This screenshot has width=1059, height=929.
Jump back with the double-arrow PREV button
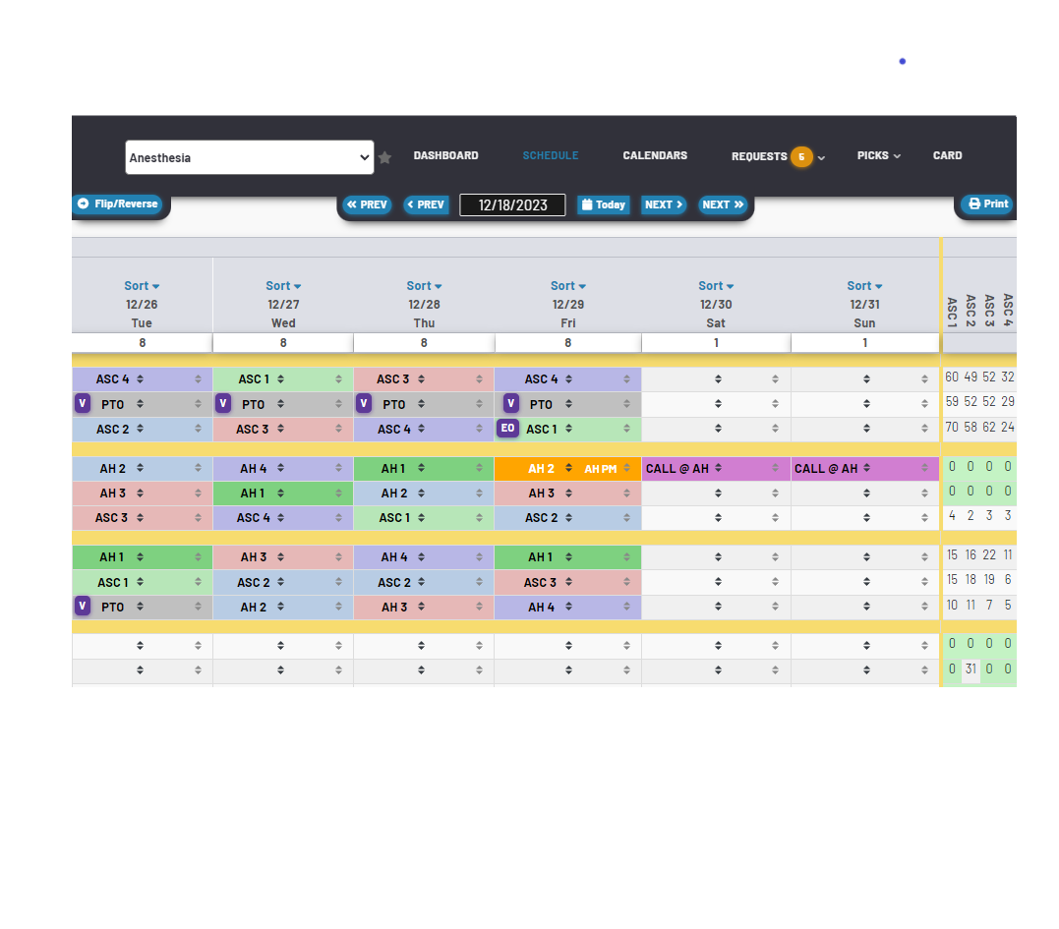tap(367, 205)
